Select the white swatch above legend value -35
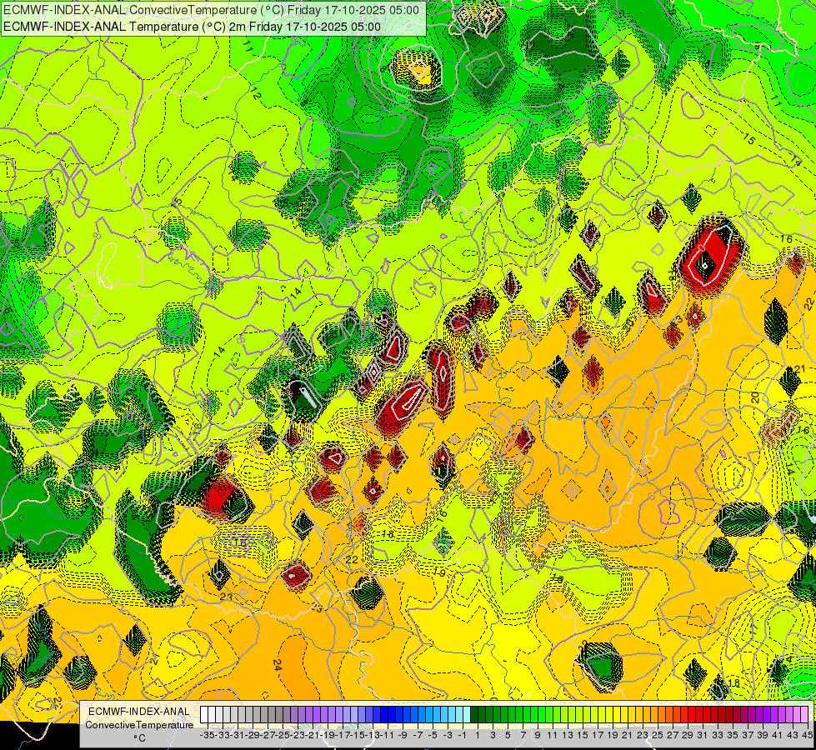The image size is (816, 750). click(x=204, y=714)
